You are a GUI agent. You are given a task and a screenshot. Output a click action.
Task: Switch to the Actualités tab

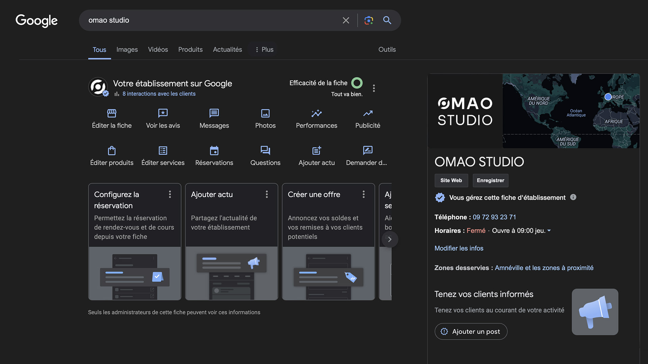(x=227, y=50)
